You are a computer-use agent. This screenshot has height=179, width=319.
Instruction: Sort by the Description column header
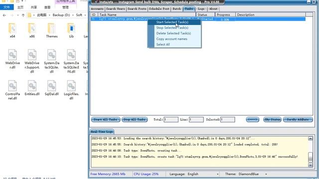click(x=270, y=14)
